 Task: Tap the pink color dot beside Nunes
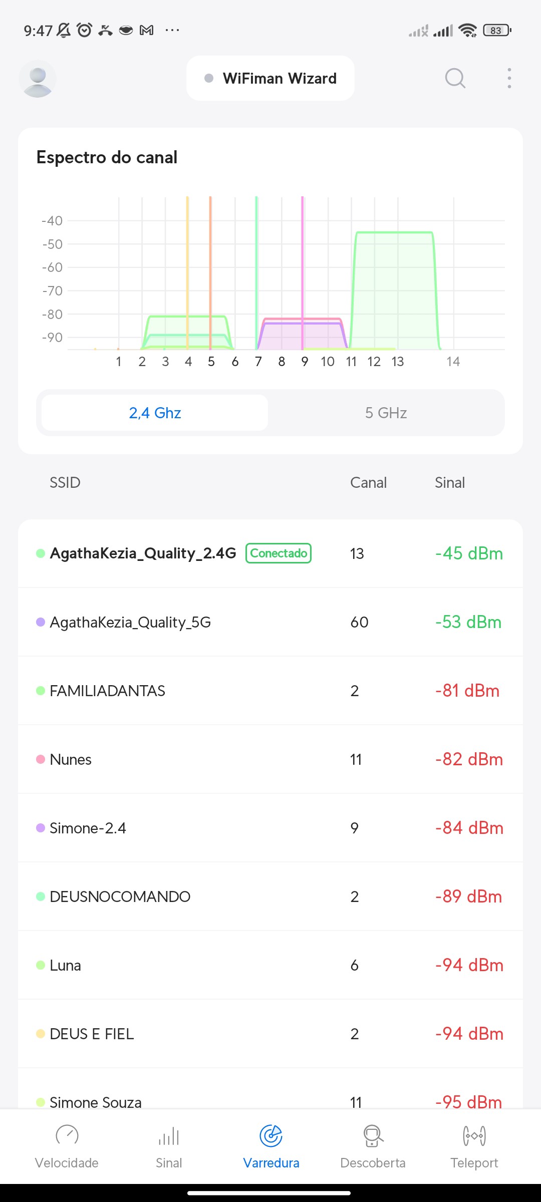pos(41,759)
